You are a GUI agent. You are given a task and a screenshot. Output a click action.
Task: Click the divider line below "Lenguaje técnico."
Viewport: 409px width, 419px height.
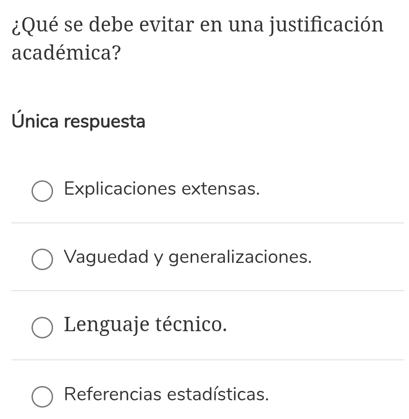207,360
